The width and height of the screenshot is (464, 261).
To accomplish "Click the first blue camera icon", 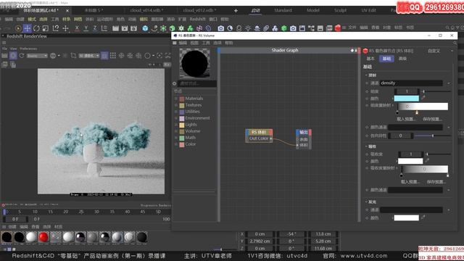I will [220, 28].
